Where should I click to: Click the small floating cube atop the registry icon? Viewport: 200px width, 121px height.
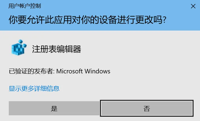click(x=20, y=42)
